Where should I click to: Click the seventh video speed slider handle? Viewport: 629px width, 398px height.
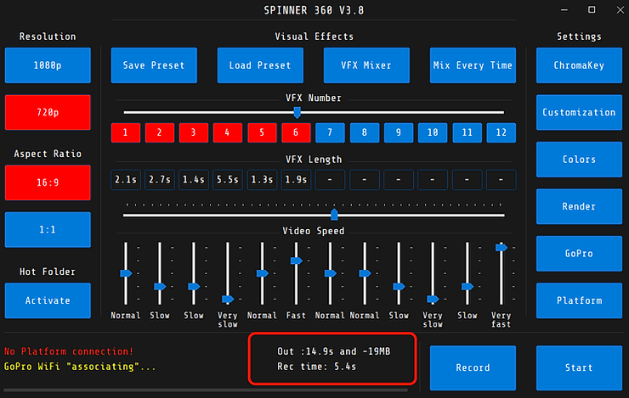tap(330, 273)
